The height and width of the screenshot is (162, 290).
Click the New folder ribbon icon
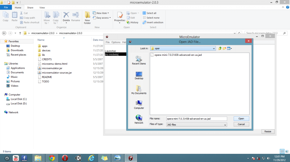88,17
